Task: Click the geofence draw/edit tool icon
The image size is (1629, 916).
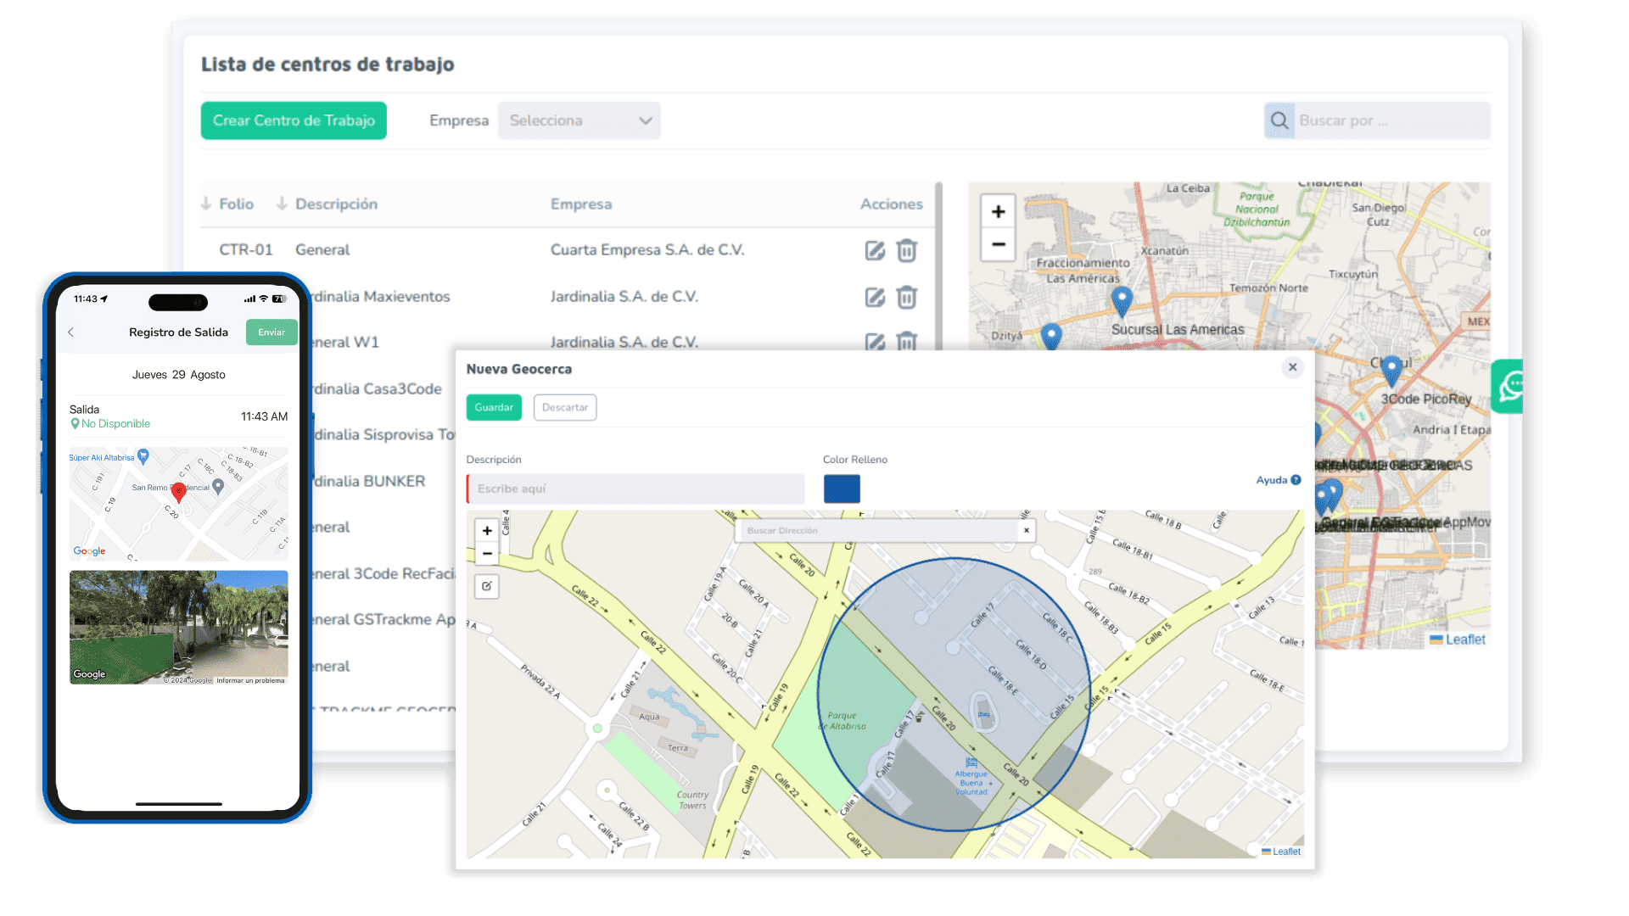Action: tap(487, 586)
